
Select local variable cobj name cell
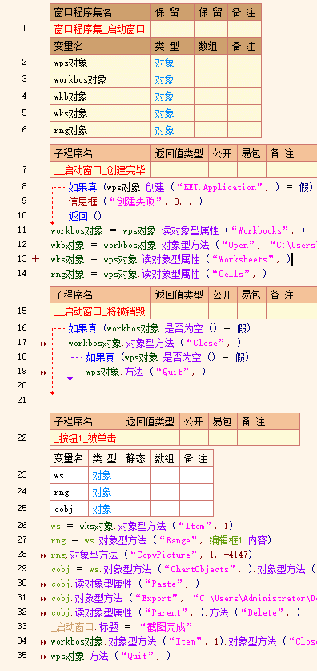(x=69, y=509)
